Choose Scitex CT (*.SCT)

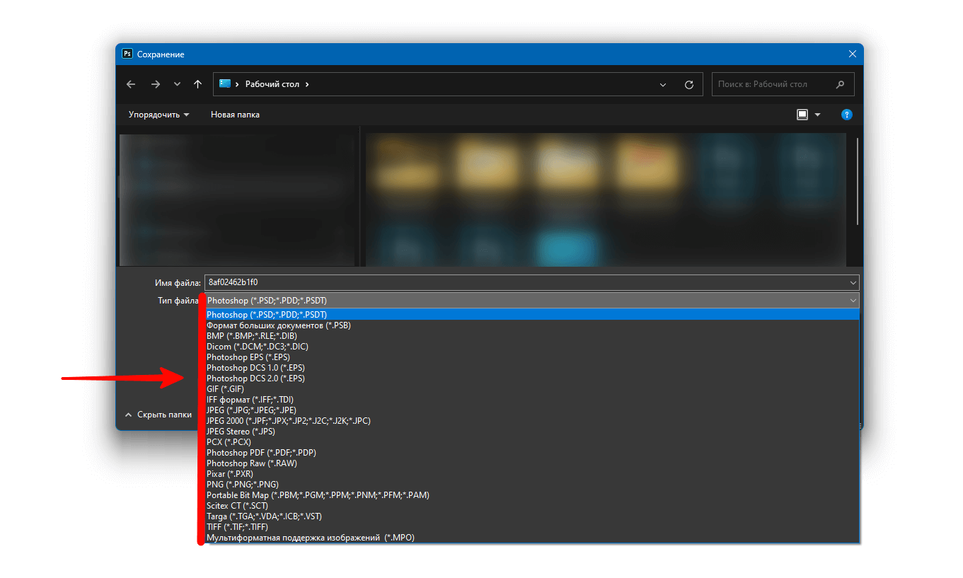click(x=532, y=506)
